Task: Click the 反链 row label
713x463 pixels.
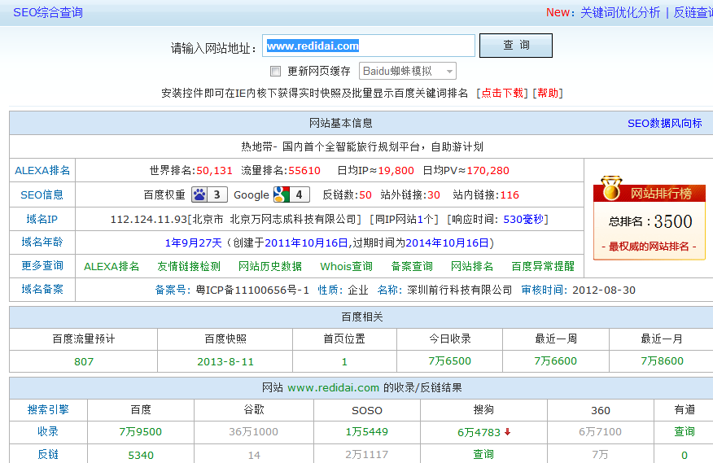Action: click(x=48, y=454)
